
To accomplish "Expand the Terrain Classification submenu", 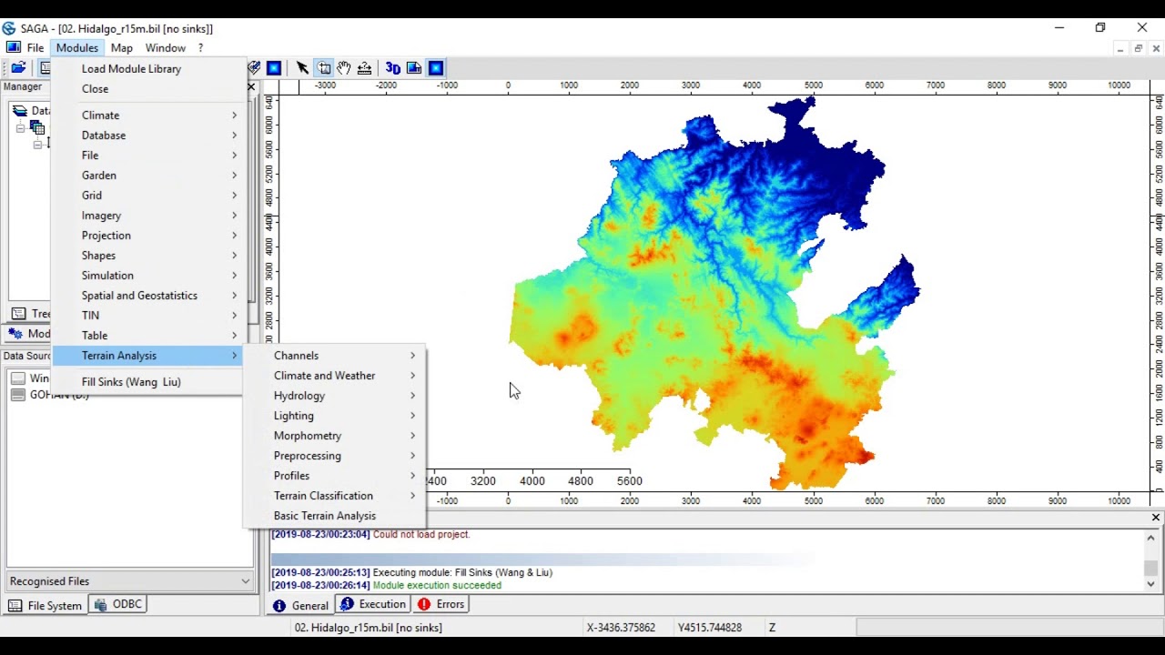I will 334,496.
